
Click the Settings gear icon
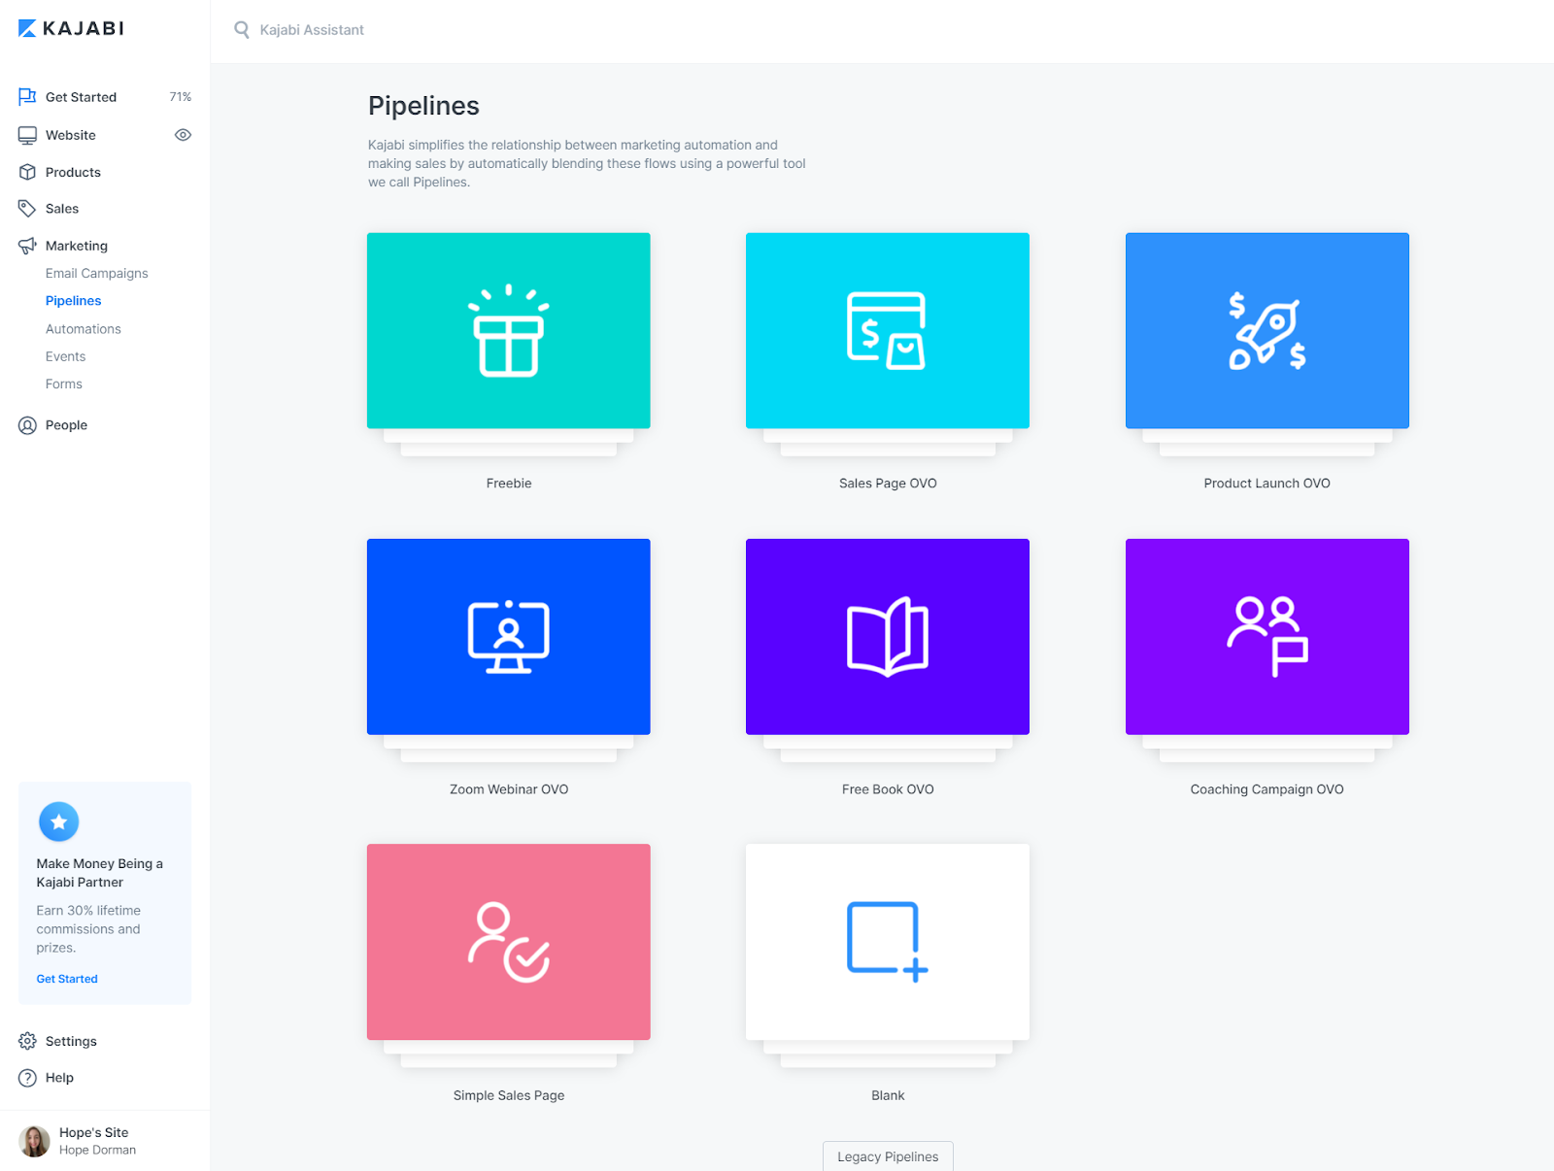point(27,1041)
